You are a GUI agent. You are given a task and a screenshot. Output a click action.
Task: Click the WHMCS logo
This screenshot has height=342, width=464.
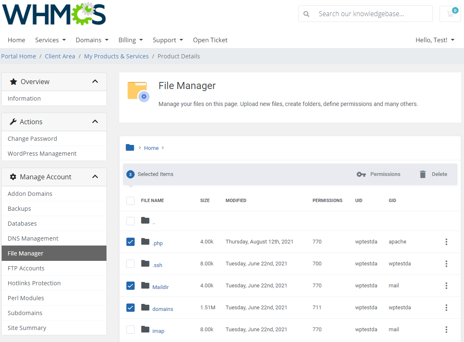point(54,14)
